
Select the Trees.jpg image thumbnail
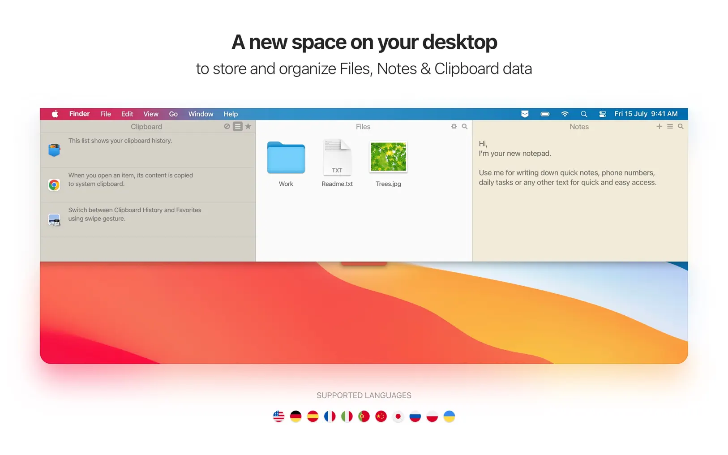coord(388,157)
